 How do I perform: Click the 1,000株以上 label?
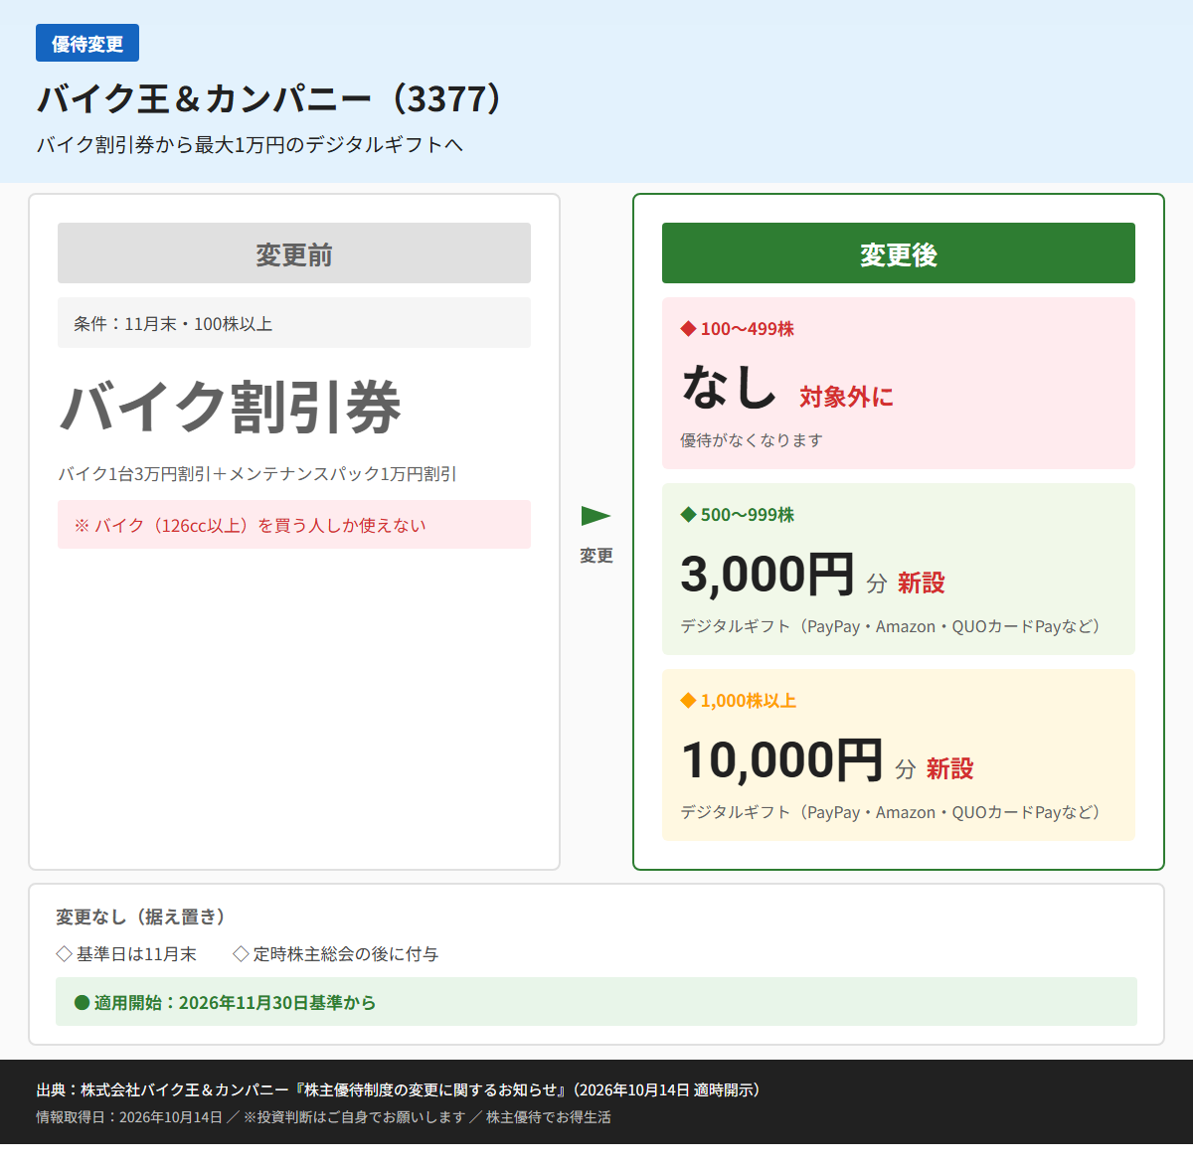(749, 701)
